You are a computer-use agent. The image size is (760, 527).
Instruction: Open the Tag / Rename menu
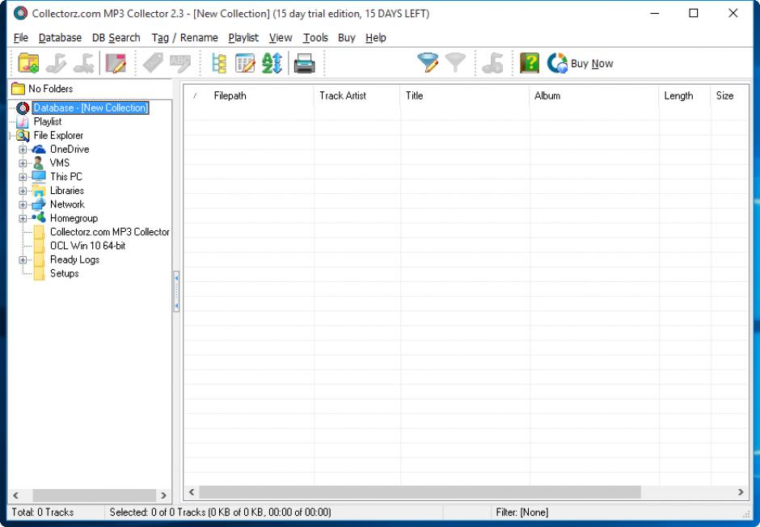point(184,38)
